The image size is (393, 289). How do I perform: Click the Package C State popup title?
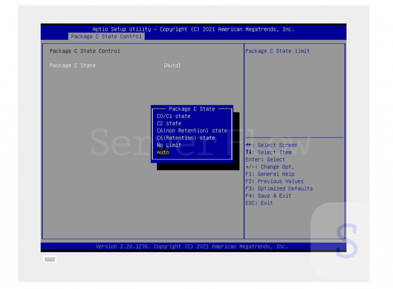coord(192,109)
